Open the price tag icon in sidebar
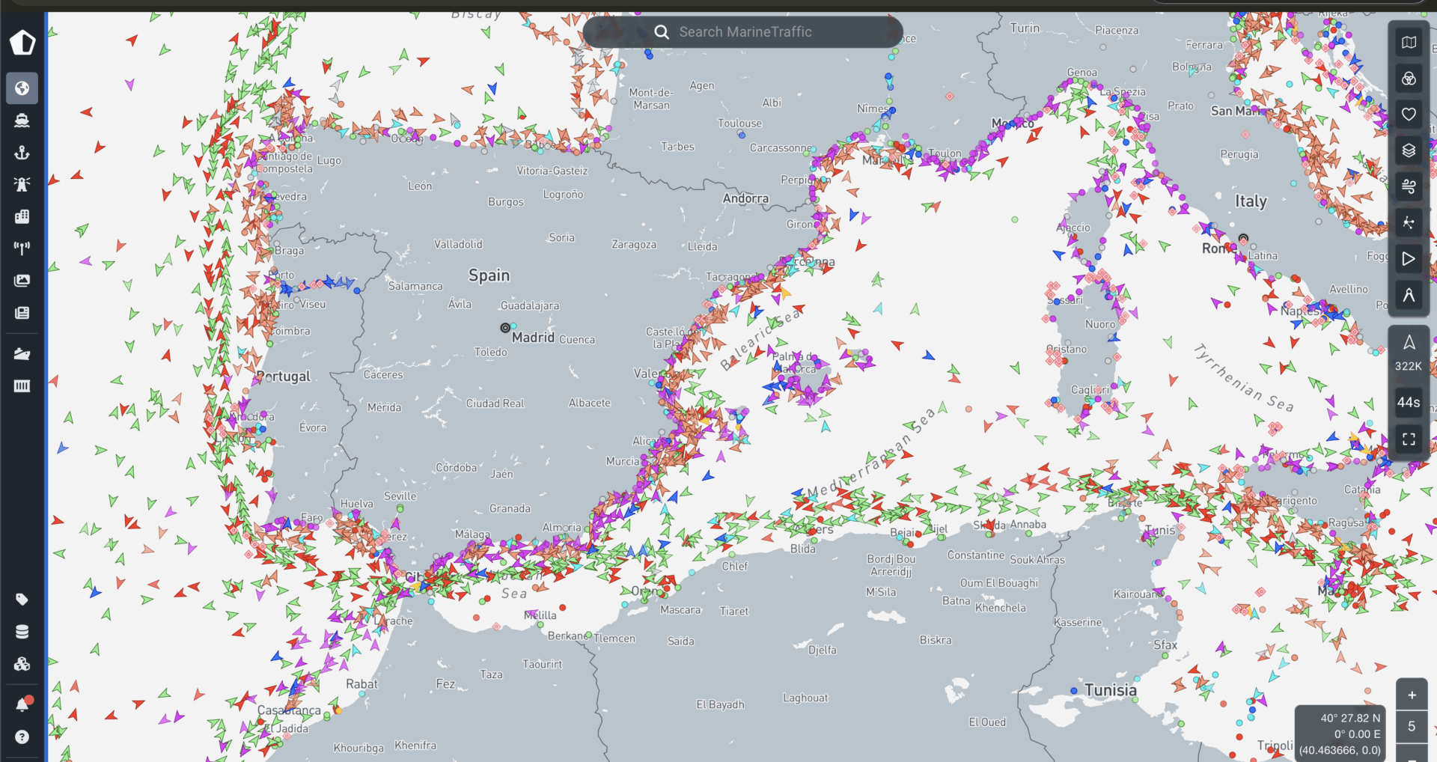Image resolution: width=1437 pixels, height=762 pixels. click(x=22, y=600)
